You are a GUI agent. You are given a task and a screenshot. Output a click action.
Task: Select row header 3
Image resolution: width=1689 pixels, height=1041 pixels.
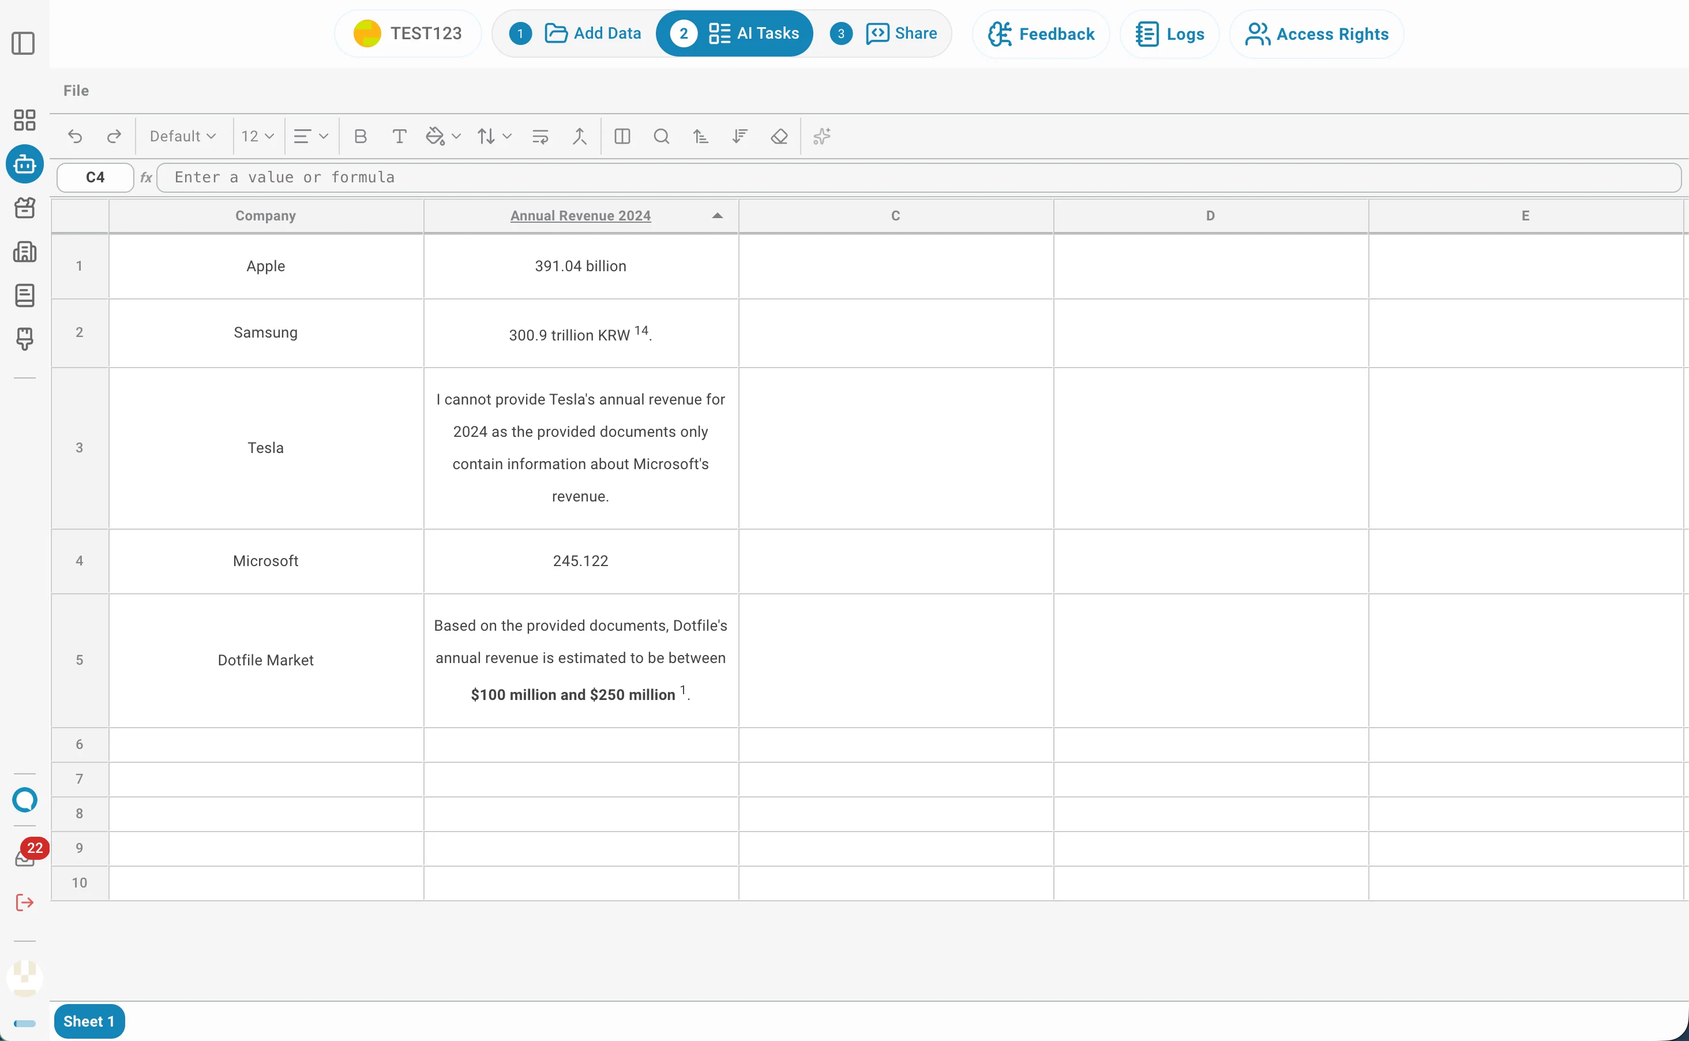coord(80,448)
